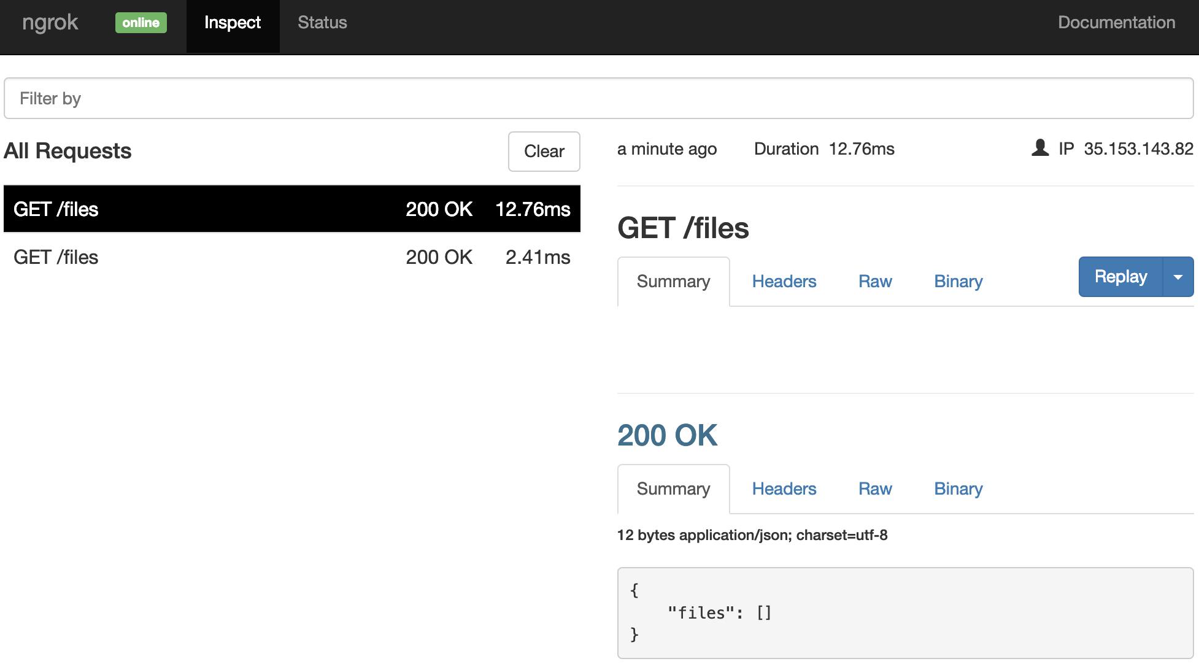Click the JSON response body block
The width and height of the screenshot is (1199, 664).
click(x=904, y=612)
